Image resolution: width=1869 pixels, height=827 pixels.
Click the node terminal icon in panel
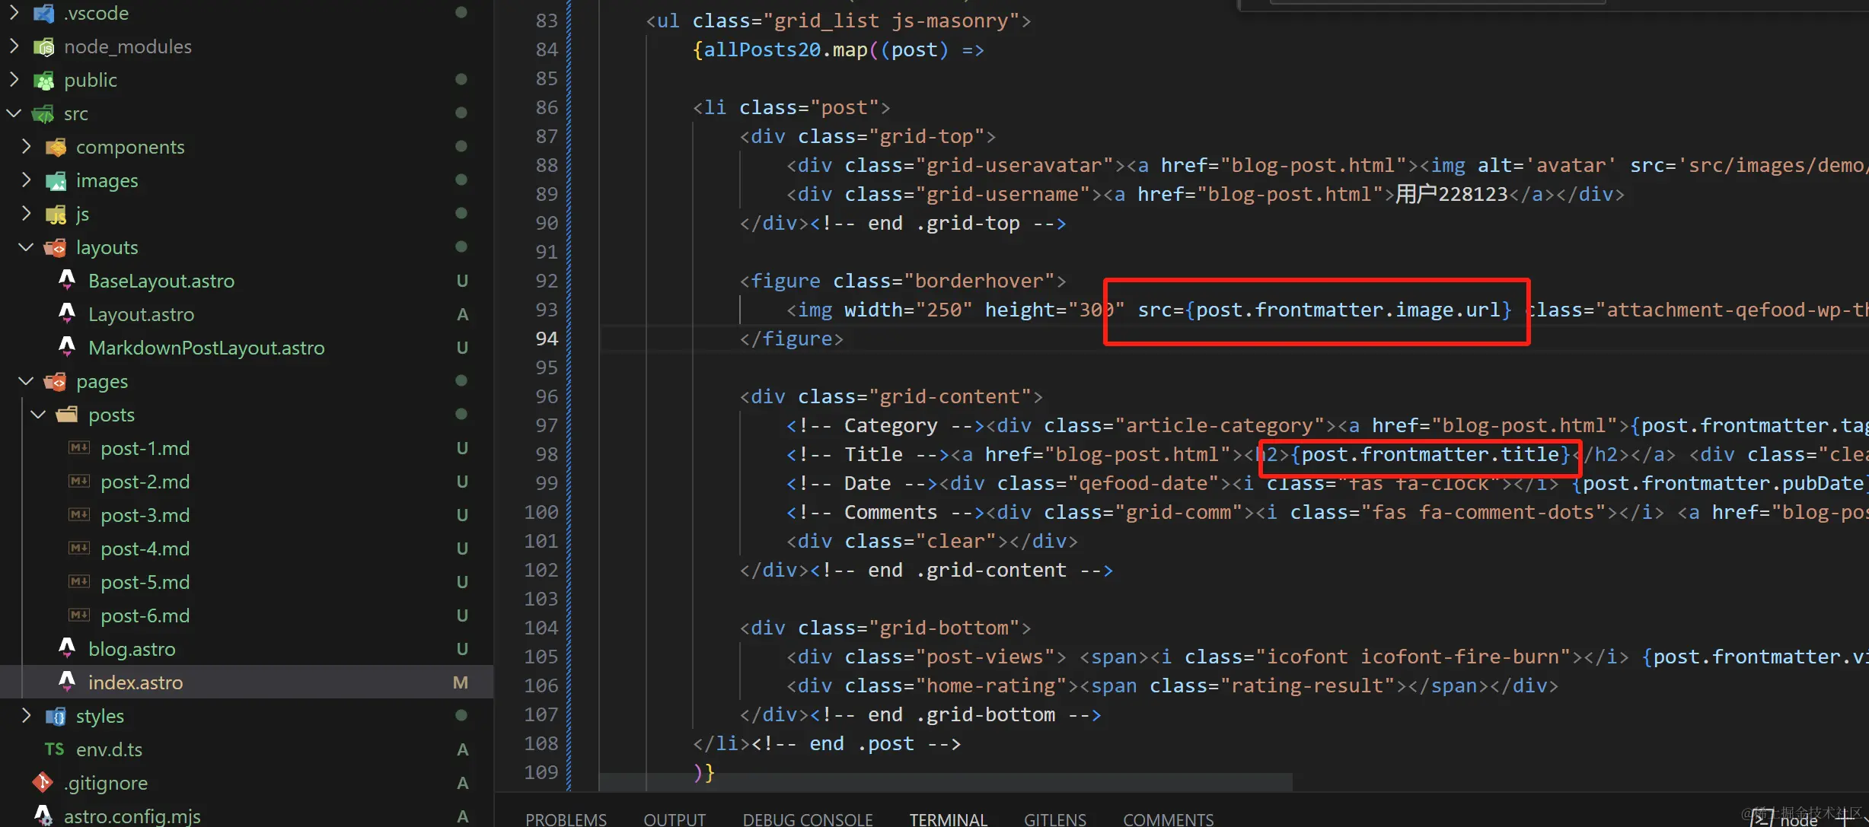(x=1761, y=819)
